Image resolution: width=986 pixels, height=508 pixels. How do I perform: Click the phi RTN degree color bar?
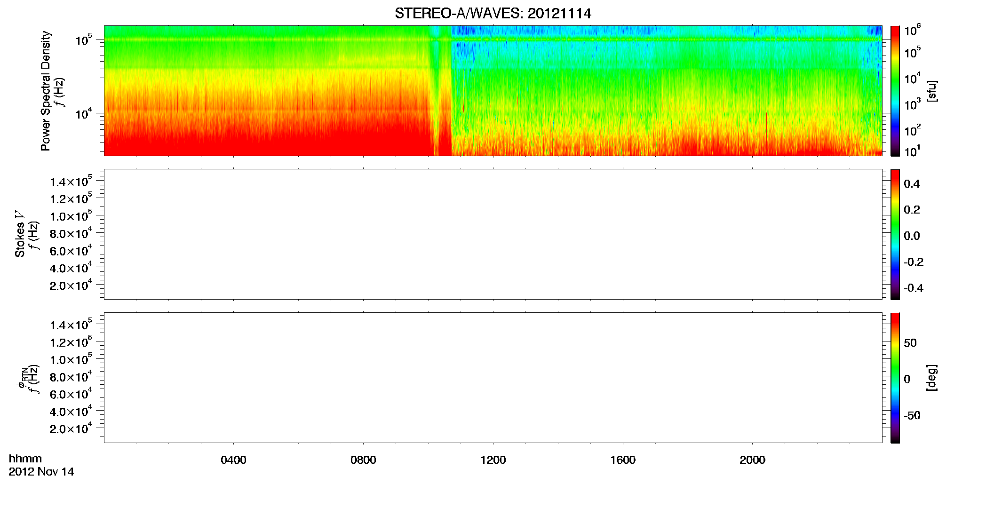895,378
